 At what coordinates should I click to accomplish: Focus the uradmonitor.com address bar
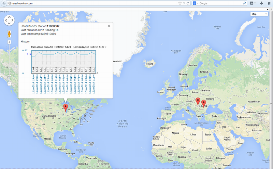94,3
